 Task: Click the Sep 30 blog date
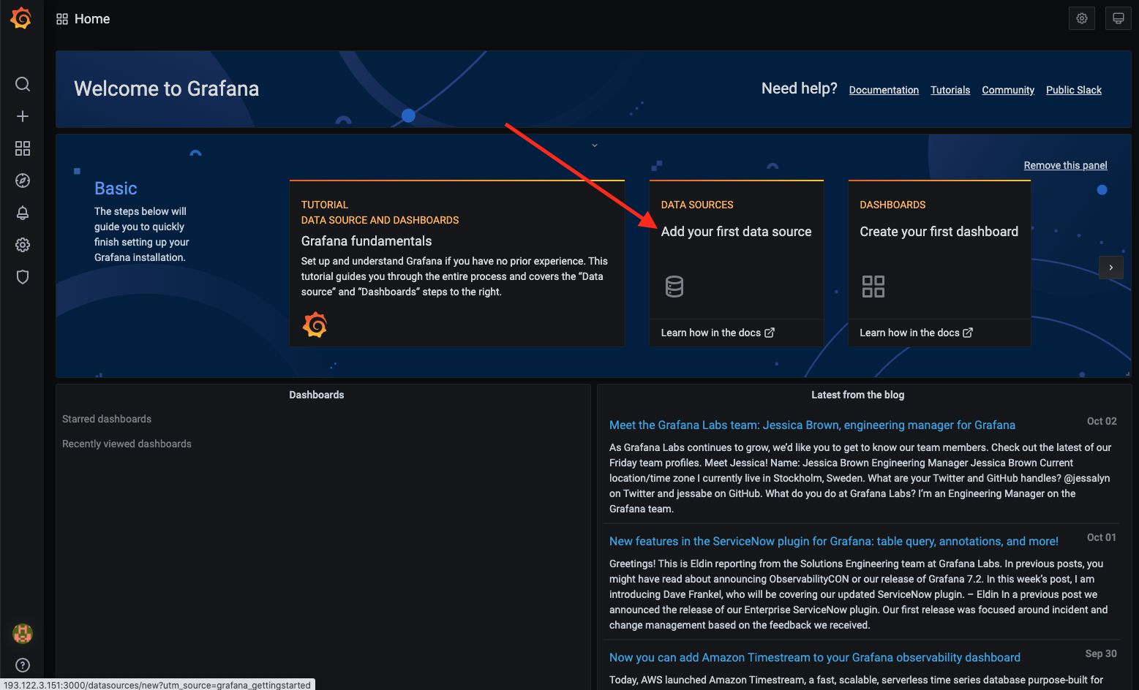1101,653
